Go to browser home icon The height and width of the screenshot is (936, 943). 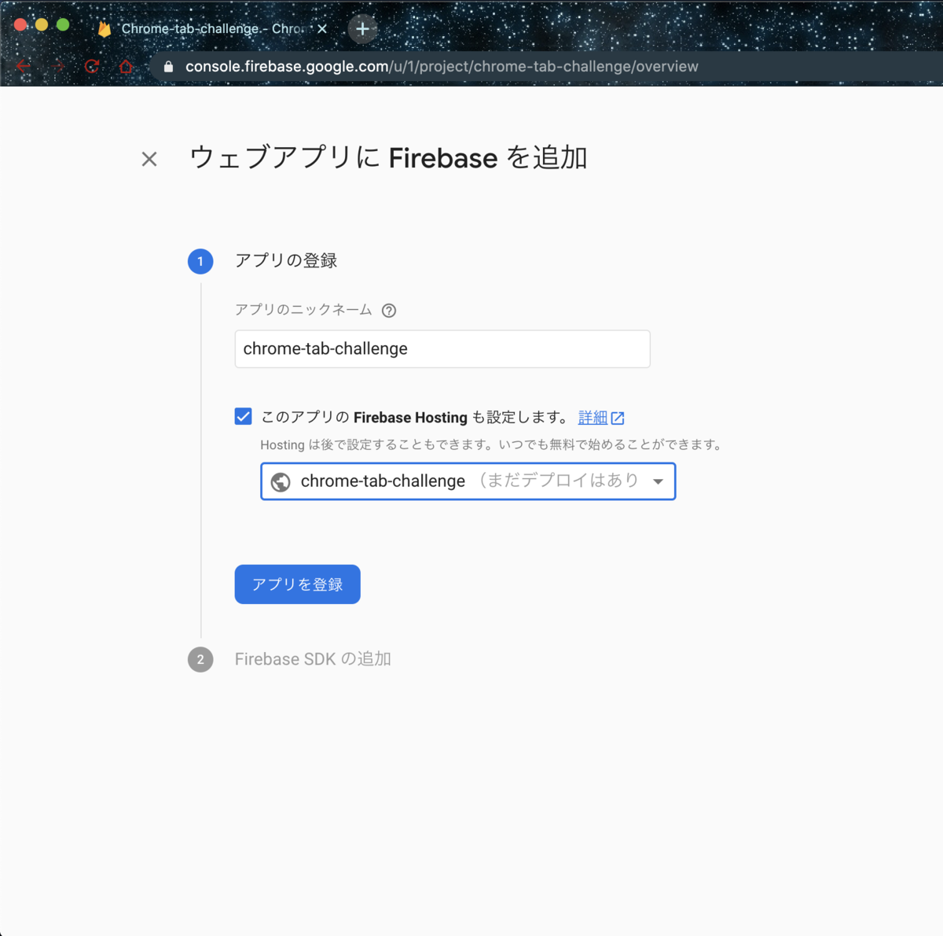coord(126,66)
